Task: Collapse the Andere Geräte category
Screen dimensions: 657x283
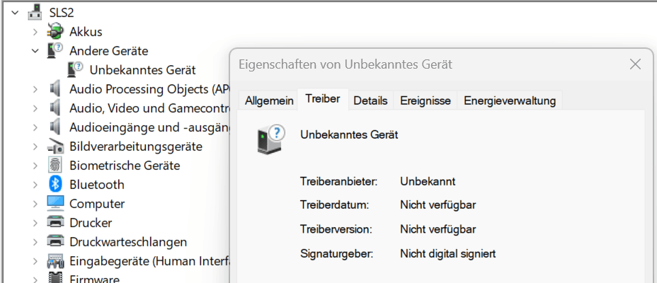Action: (x=35, y=51)
